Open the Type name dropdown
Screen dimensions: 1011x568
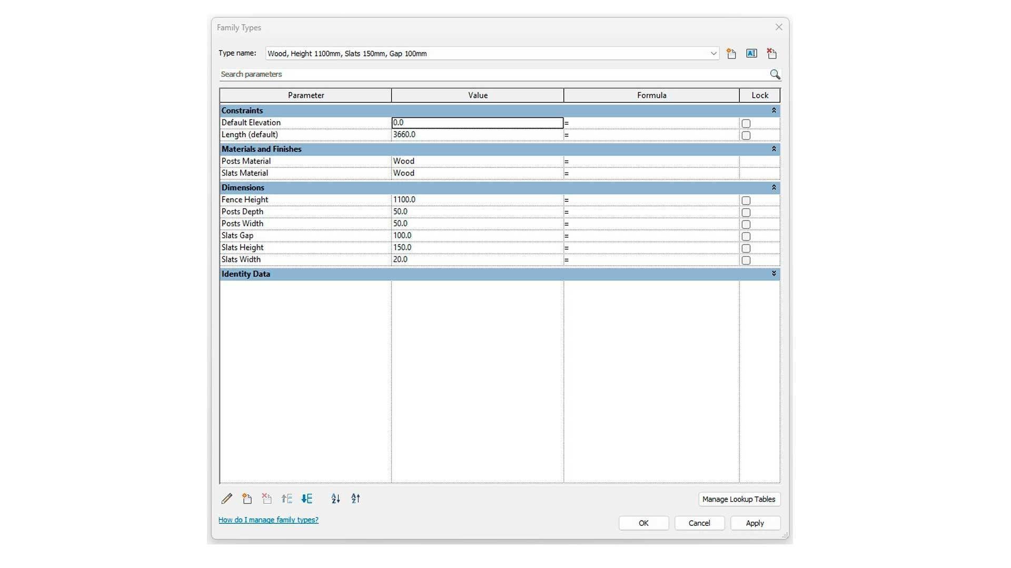(x=713, y=54)
